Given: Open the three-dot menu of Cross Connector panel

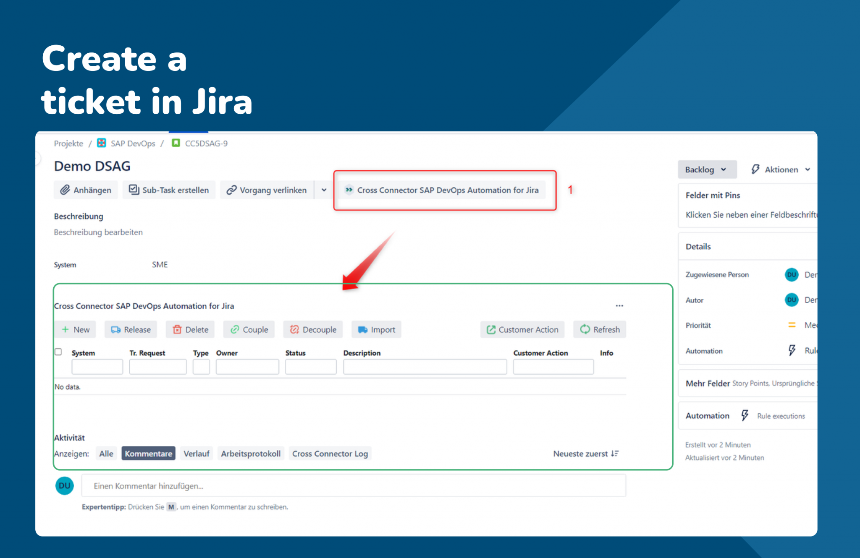Looking at the screenshot, I should [x=619, y=306].
